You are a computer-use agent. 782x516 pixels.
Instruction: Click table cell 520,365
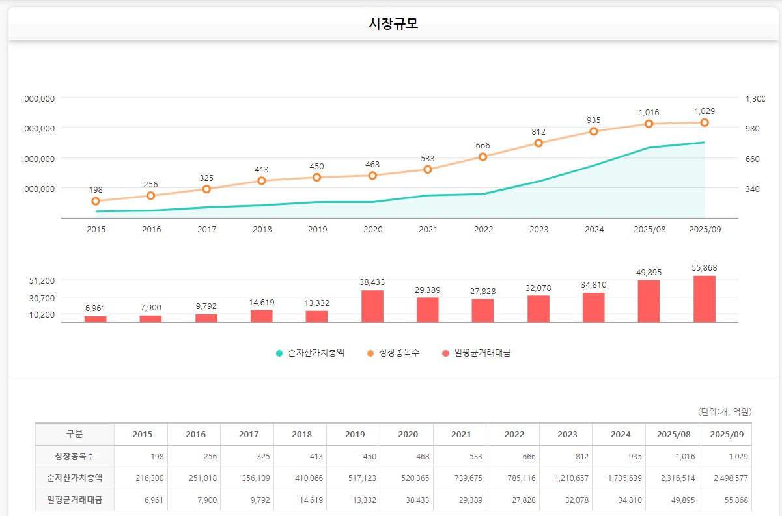(408, 478)
